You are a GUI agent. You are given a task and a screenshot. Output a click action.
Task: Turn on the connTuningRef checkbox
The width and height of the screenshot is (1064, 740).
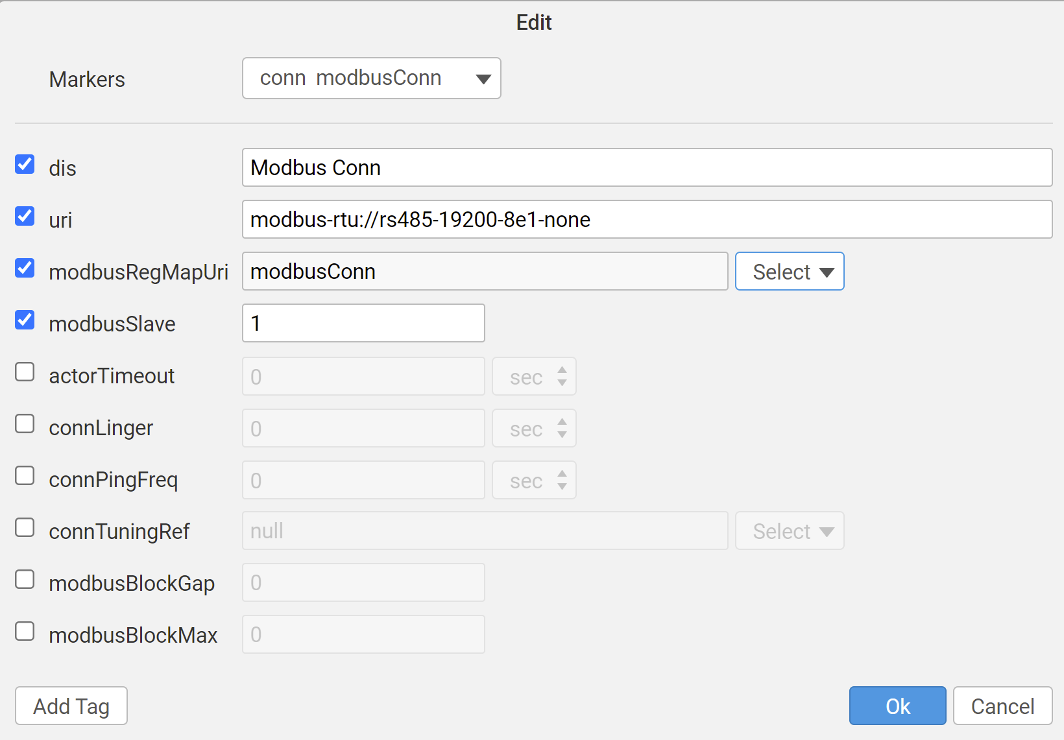click(25, 528)
